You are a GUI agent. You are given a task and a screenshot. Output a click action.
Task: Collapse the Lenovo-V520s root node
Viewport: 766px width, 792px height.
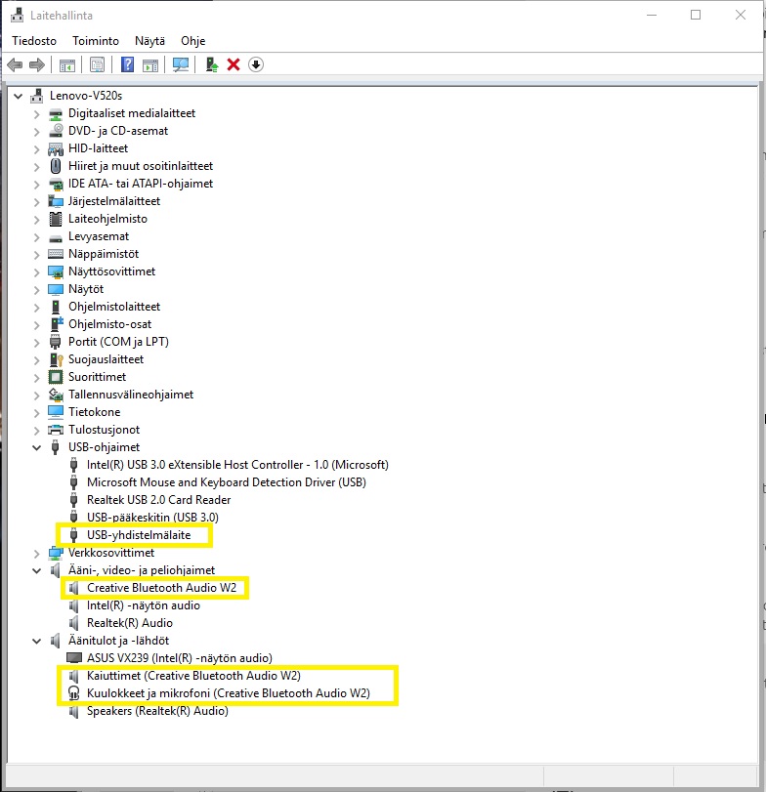coord(19,96)
